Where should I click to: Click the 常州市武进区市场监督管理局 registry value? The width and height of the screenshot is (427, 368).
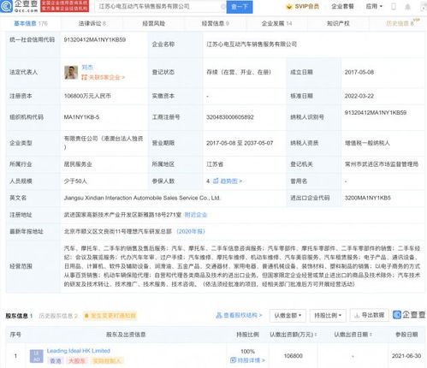pyautogui.click(x=382, y=164)
